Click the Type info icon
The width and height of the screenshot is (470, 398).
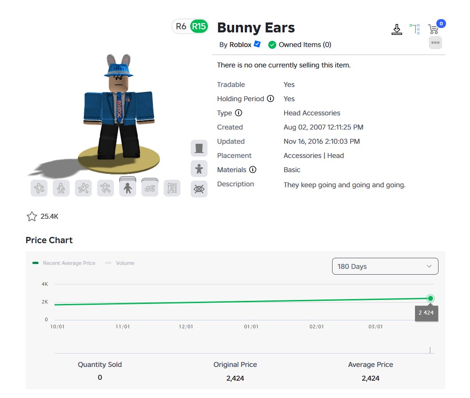pyautogui.click(x=238, y=113)
